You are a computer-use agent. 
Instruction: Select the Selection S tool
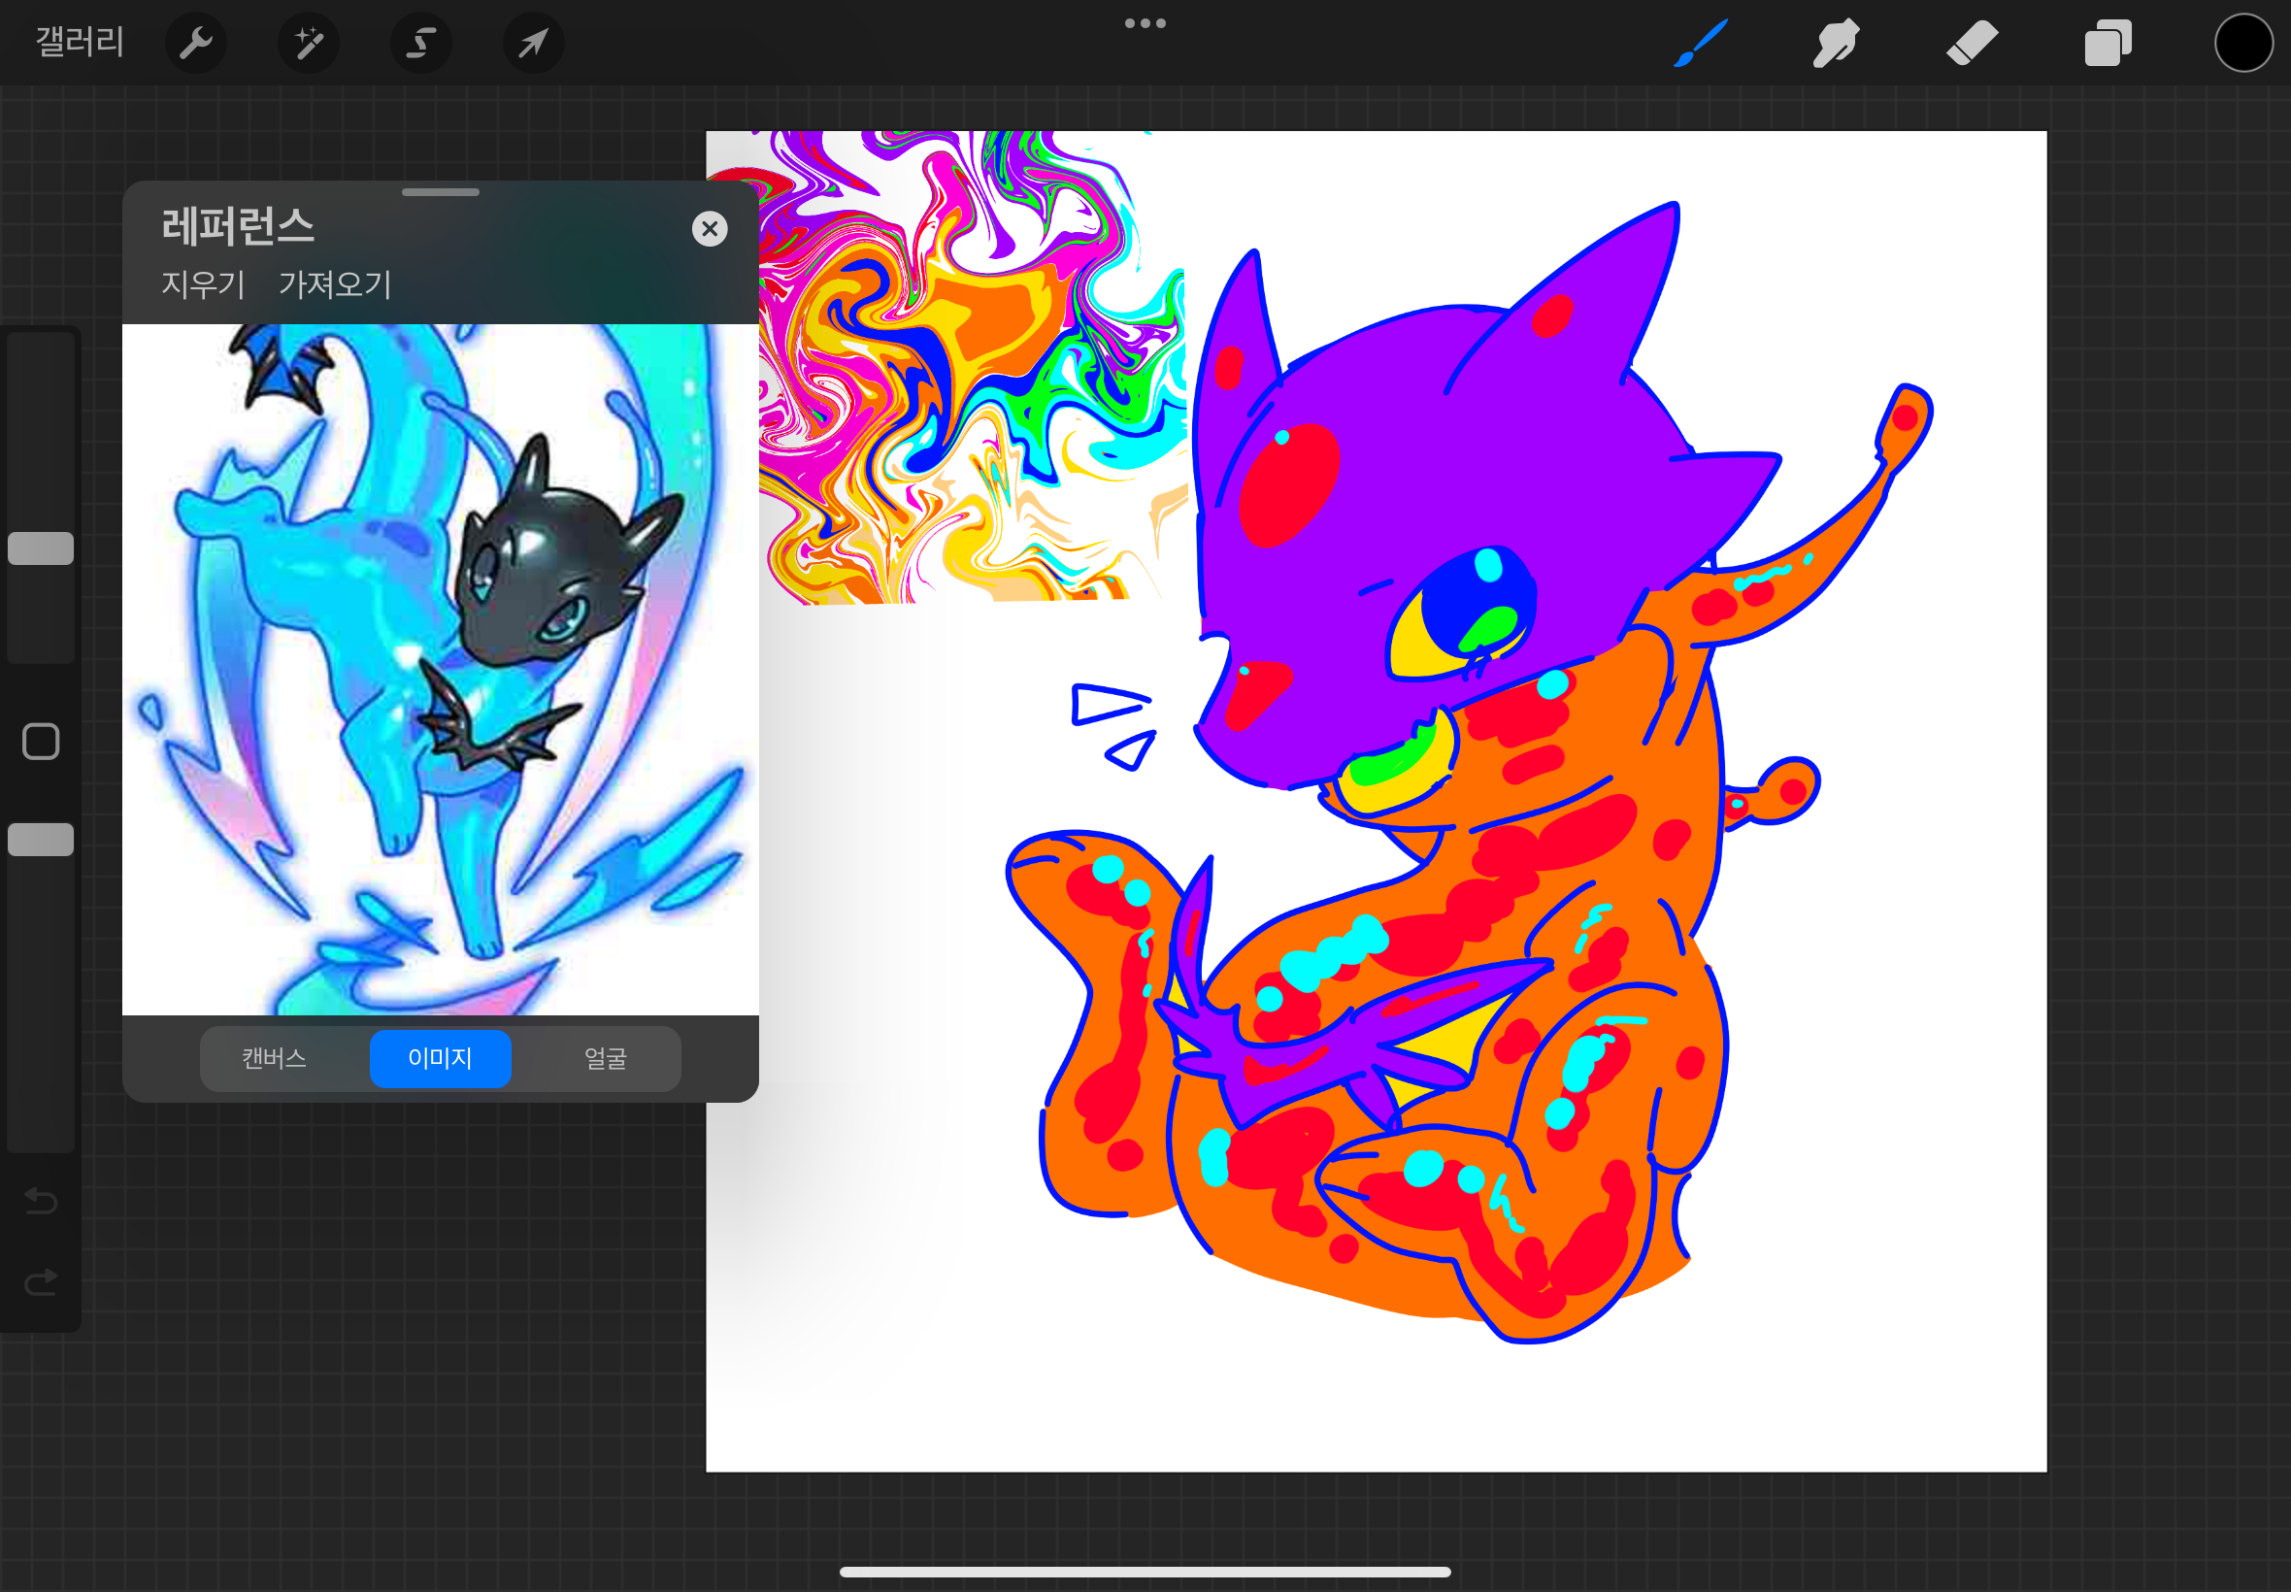[421, 43]
